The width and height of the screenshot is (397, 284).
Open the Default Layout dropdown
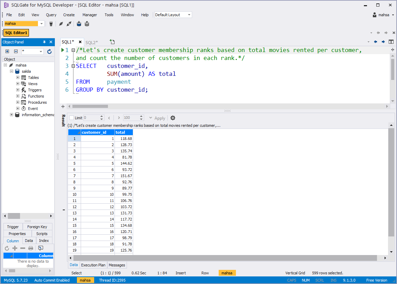[173, 15]
